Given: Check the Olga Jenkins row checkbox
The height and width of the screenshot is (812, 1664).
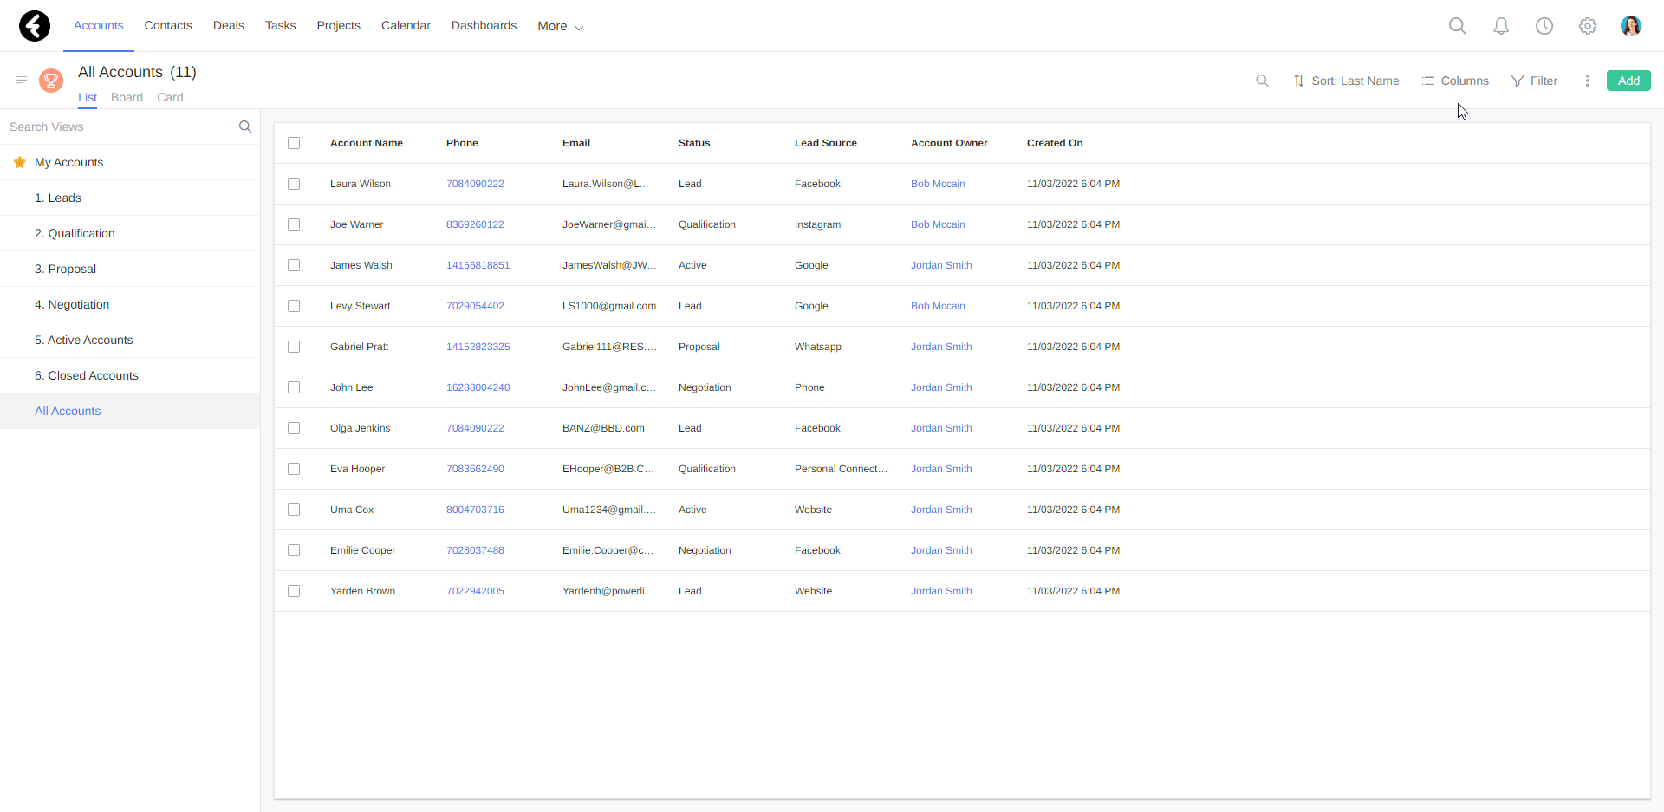Looking at the screenshot, I should click(x=294, y=428).
